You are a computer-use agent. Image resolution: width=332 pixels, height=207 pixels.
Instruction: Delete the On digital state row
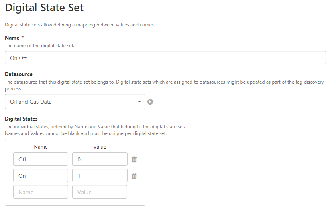click(134, 176)
